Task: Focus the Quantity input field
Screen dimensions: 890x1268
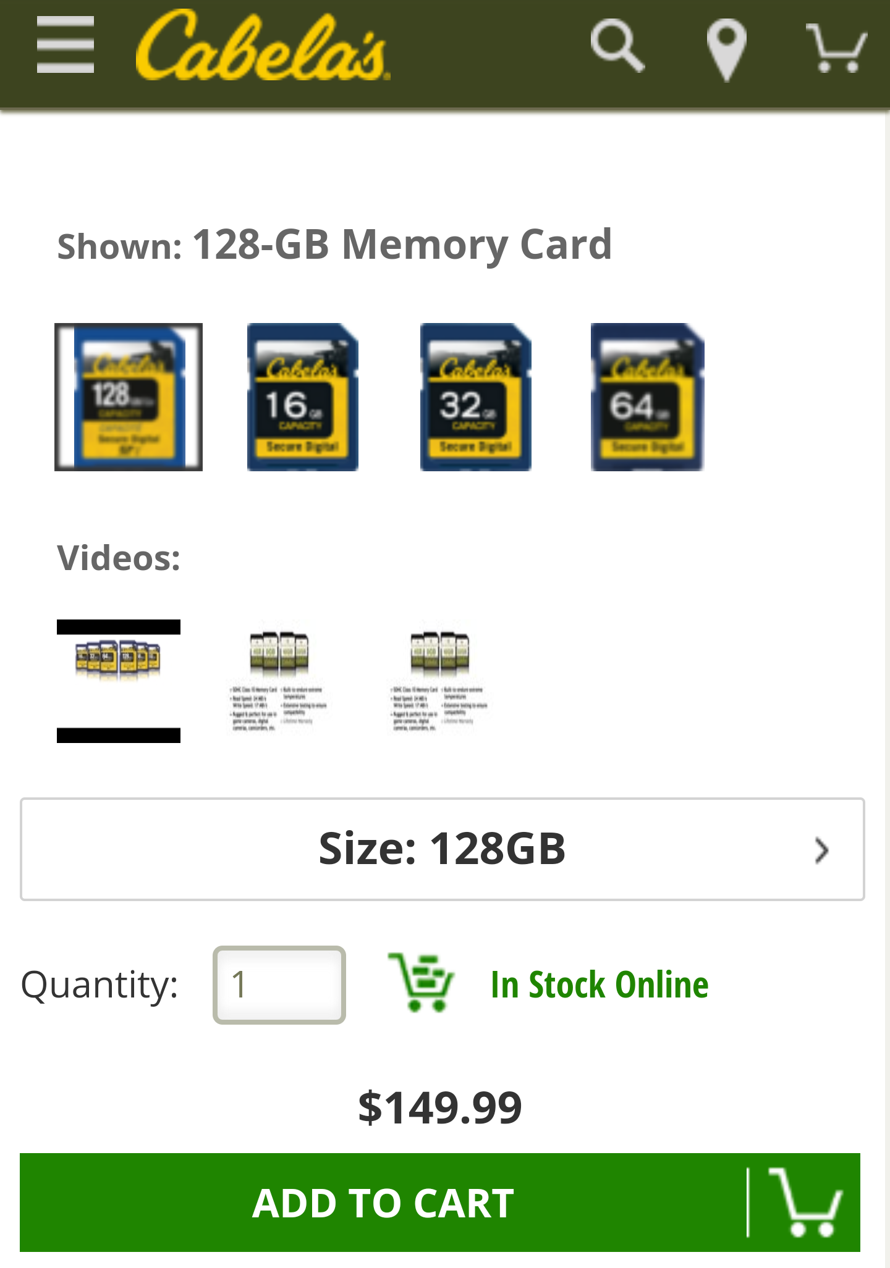Action: coord(279,985)
